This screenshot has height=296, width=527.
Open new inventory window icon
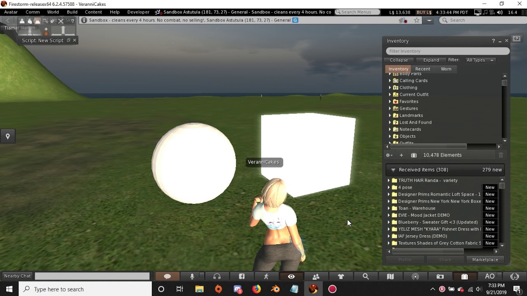[414, 155]
